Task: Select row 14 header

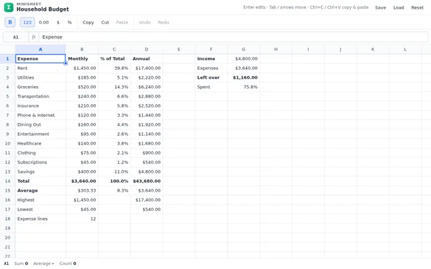Action: coord(7,181)
